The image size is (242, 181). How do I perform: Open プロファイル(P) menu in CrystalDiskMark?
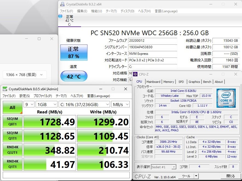43,96
